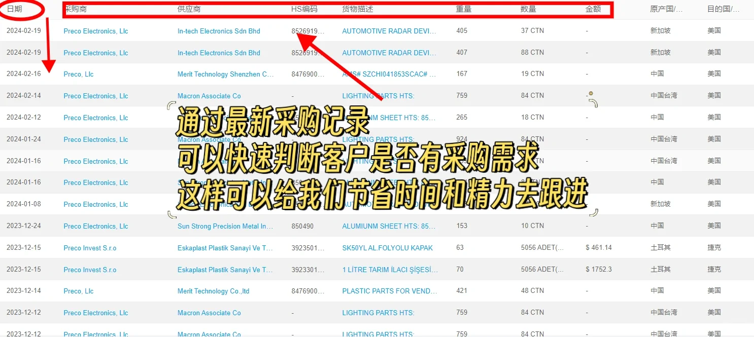Select quantity 48 CTN cell
The image size is (754, 337).
532,291
